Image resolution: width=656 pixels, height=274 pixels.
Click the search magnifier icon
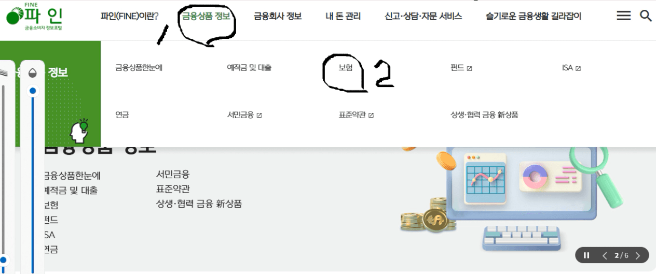pyautogui.click(x=646, y=16)
